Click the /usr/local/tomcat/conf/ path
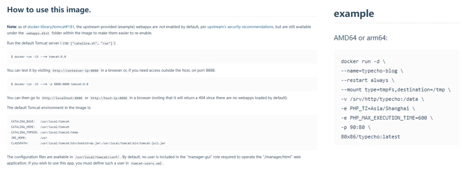Viewport: 463px width, 172px height. [x=97, y=157]
